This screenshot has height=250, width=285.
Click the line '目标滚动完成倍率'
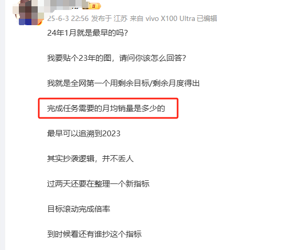pyautogui.click(x=79, y=209)
